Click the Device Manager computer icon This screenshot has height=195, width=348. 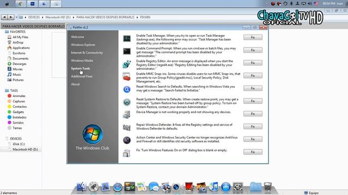pyautogui.click(x=127, y=115)
